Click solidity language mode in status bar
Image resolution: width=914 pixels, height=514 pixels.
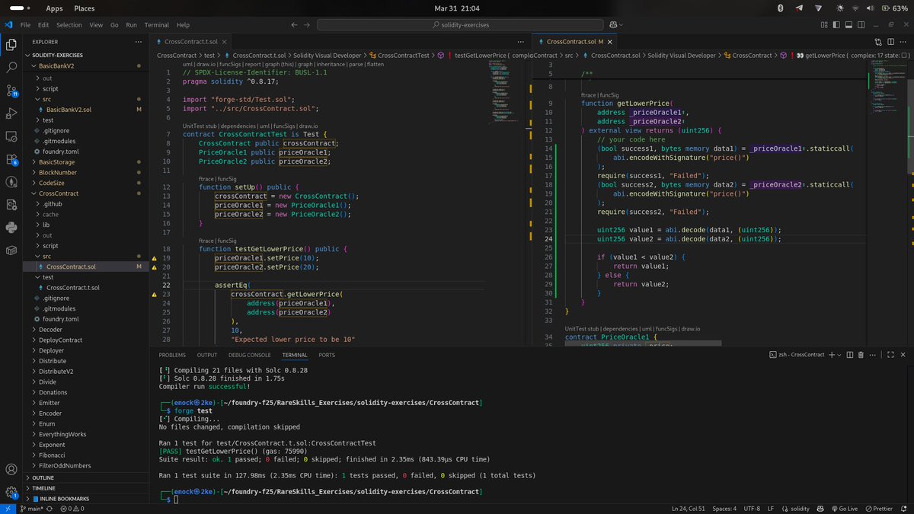click(x=800, y=508)
